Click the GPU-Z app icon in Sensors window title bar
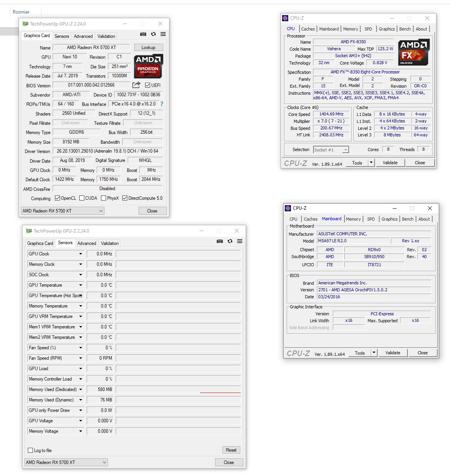Viewport: 450px width, 476px height. [x=29, y=231]
